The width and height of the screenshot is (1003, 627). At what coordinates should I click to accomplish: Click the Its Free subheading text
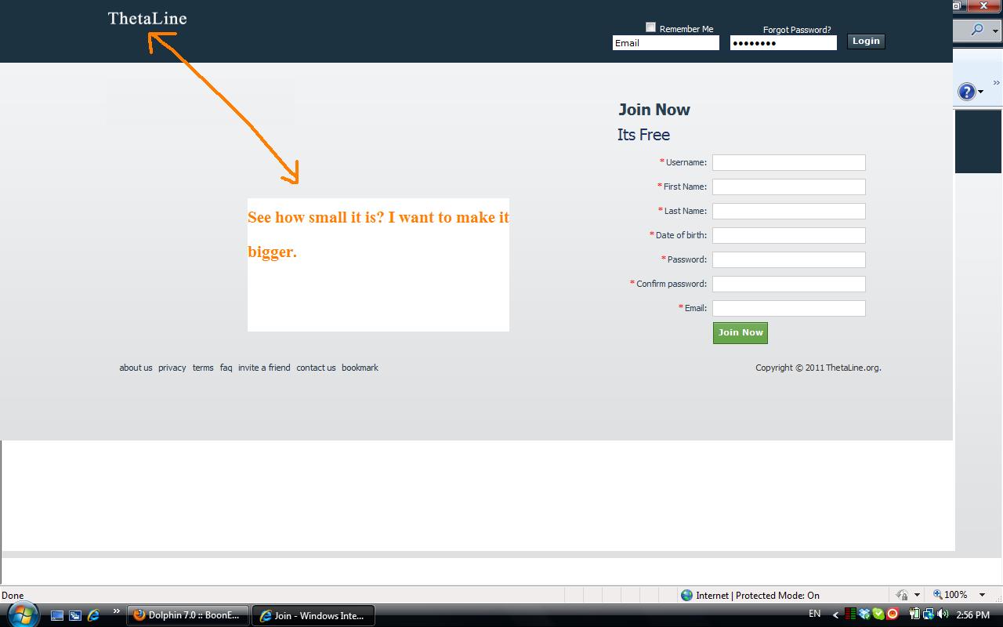click(x=643, y=135)
